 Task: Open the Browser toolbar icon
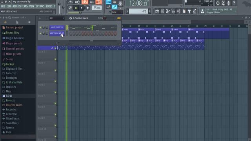tap(173, 11)
